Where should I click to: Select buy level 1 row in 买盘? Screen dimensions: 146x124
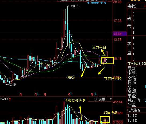139,38
